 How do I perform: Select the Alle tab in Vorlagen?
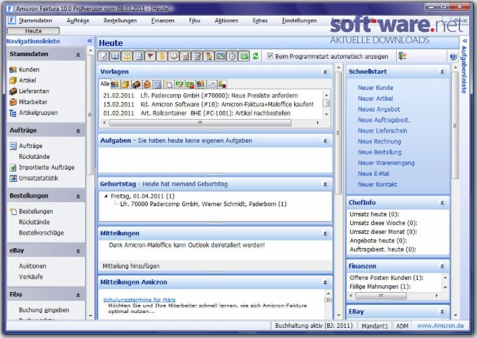pyautogui.click(x=105, y=84)
